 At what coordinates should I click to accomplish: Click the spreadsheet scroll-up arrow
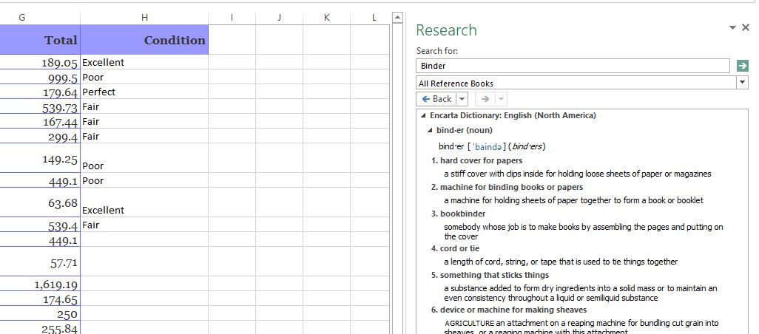point(397,18)
